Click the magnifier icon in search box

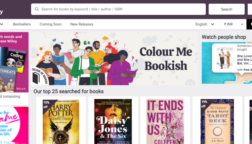point(36,9)
